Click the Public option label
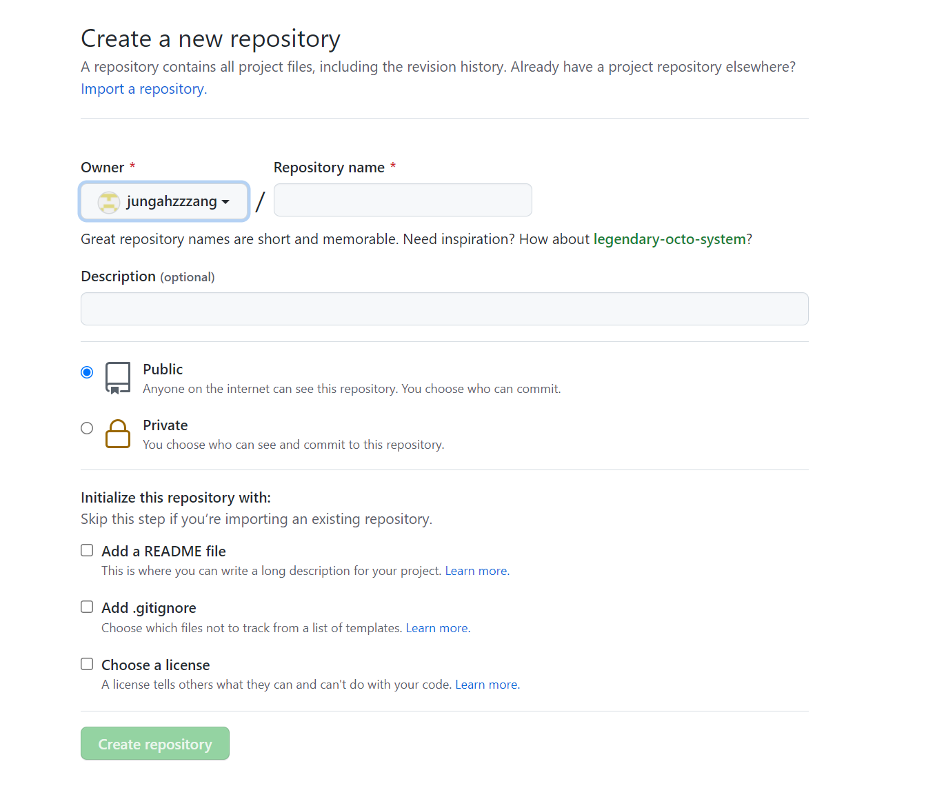Image resolution: width=946 pixels, height=788 pixels. [163, 370]
